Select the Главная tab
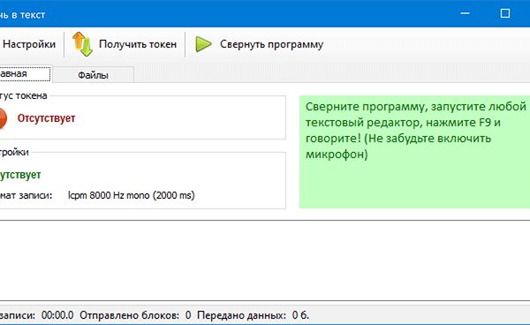 pos(25,73)
